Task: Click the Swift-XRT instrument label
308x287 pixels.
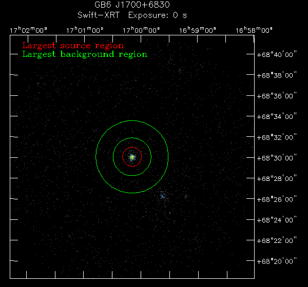Action: pyautogui.click(x=99, y=15)
